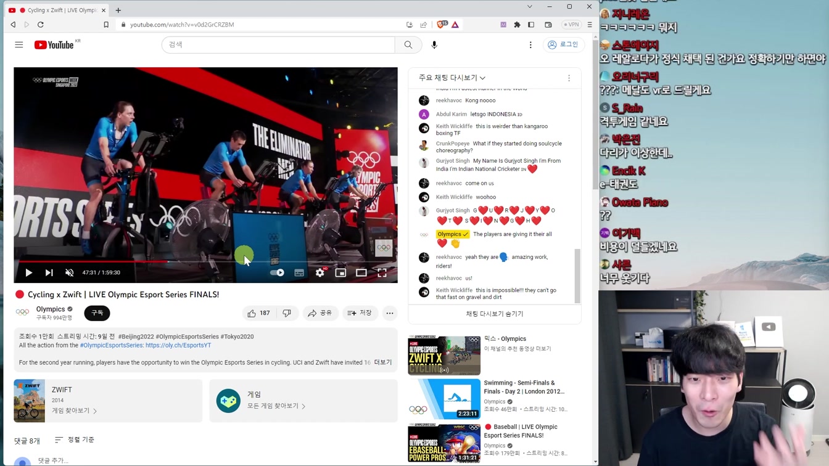Click the search magnifier button

tap(408, 45)
